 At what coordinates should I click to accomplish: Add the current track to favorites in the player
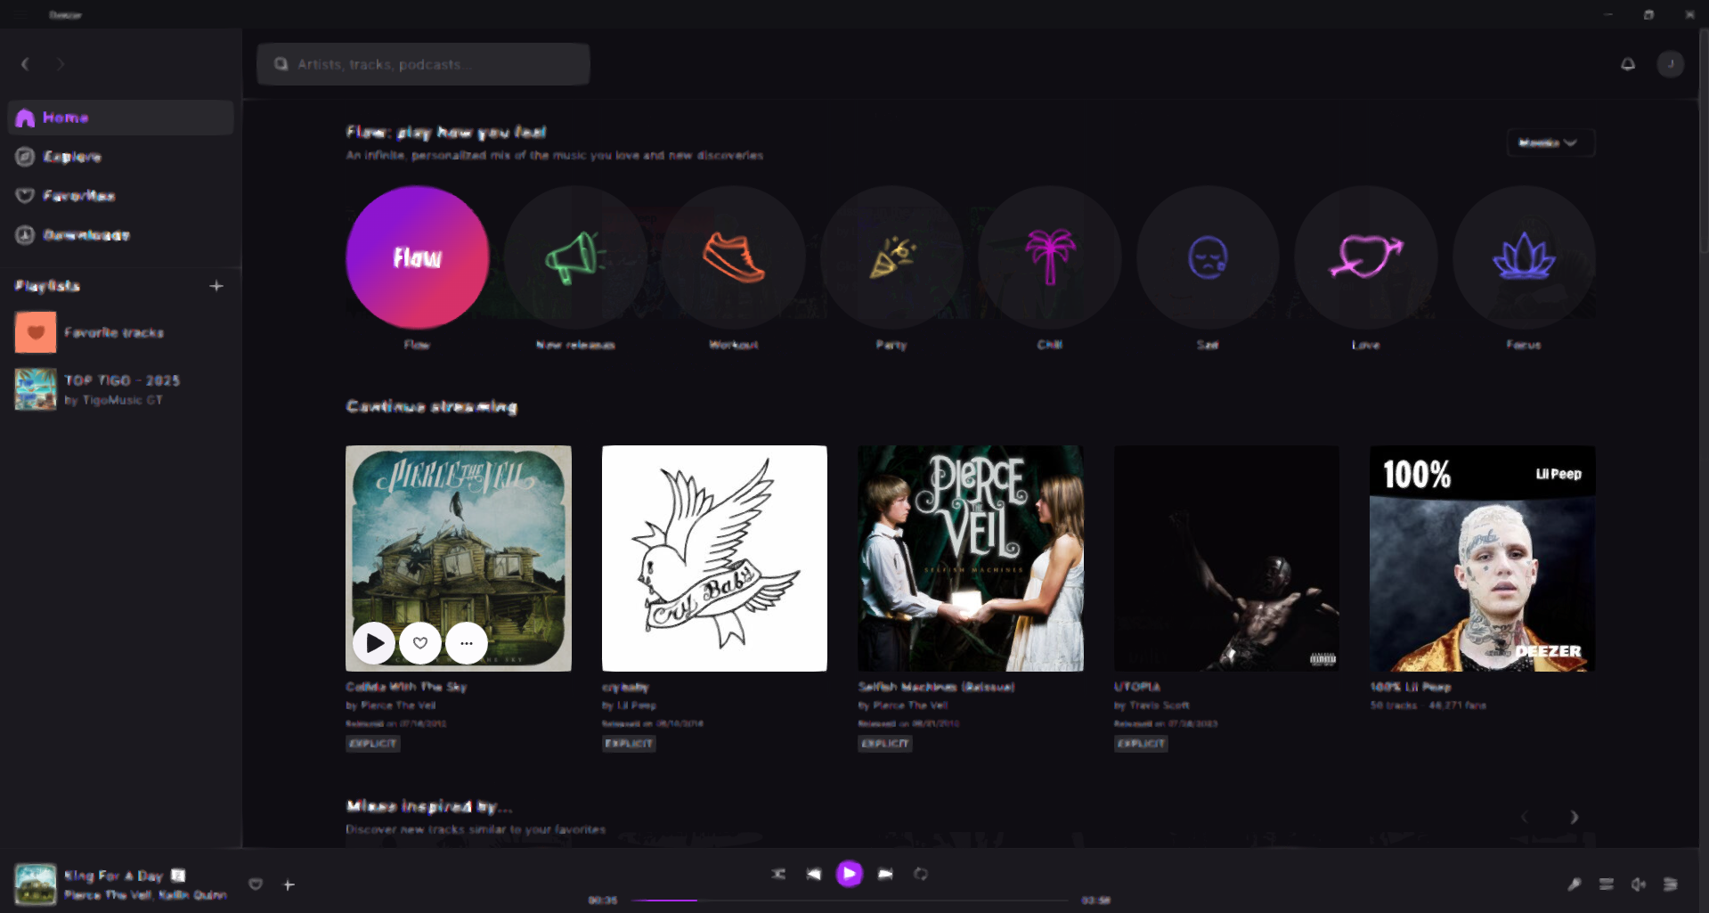256,884
